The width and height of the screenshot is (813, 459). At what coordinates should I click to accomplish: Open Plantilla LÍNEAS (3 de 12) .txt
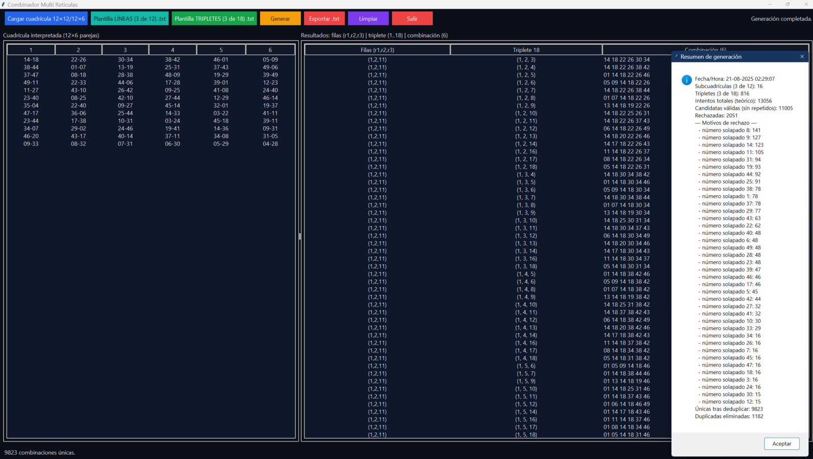(130, 19)
